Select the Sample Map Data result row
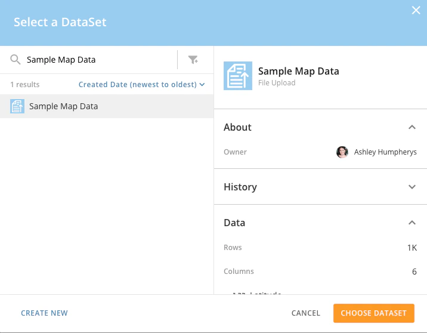 [x=107, y=106]
